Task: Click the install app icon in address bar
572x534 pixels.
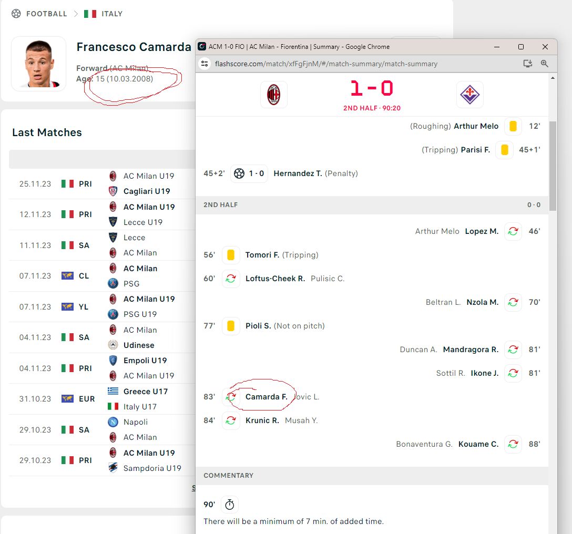Action: [527, 64]
